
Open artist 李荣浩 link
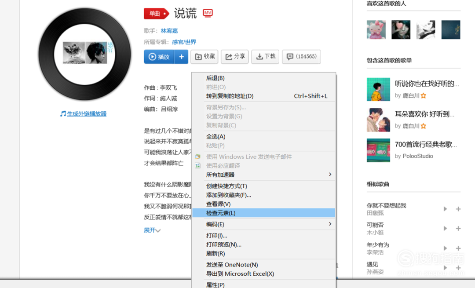point(375,252)
